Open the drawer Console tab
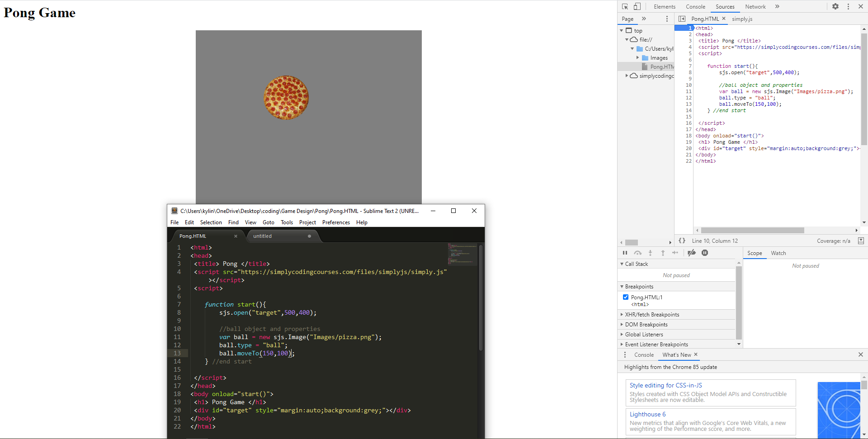Image resolution: width=868 pixels, height=439 pixels. pyautogui.click(x=644, y=355)
